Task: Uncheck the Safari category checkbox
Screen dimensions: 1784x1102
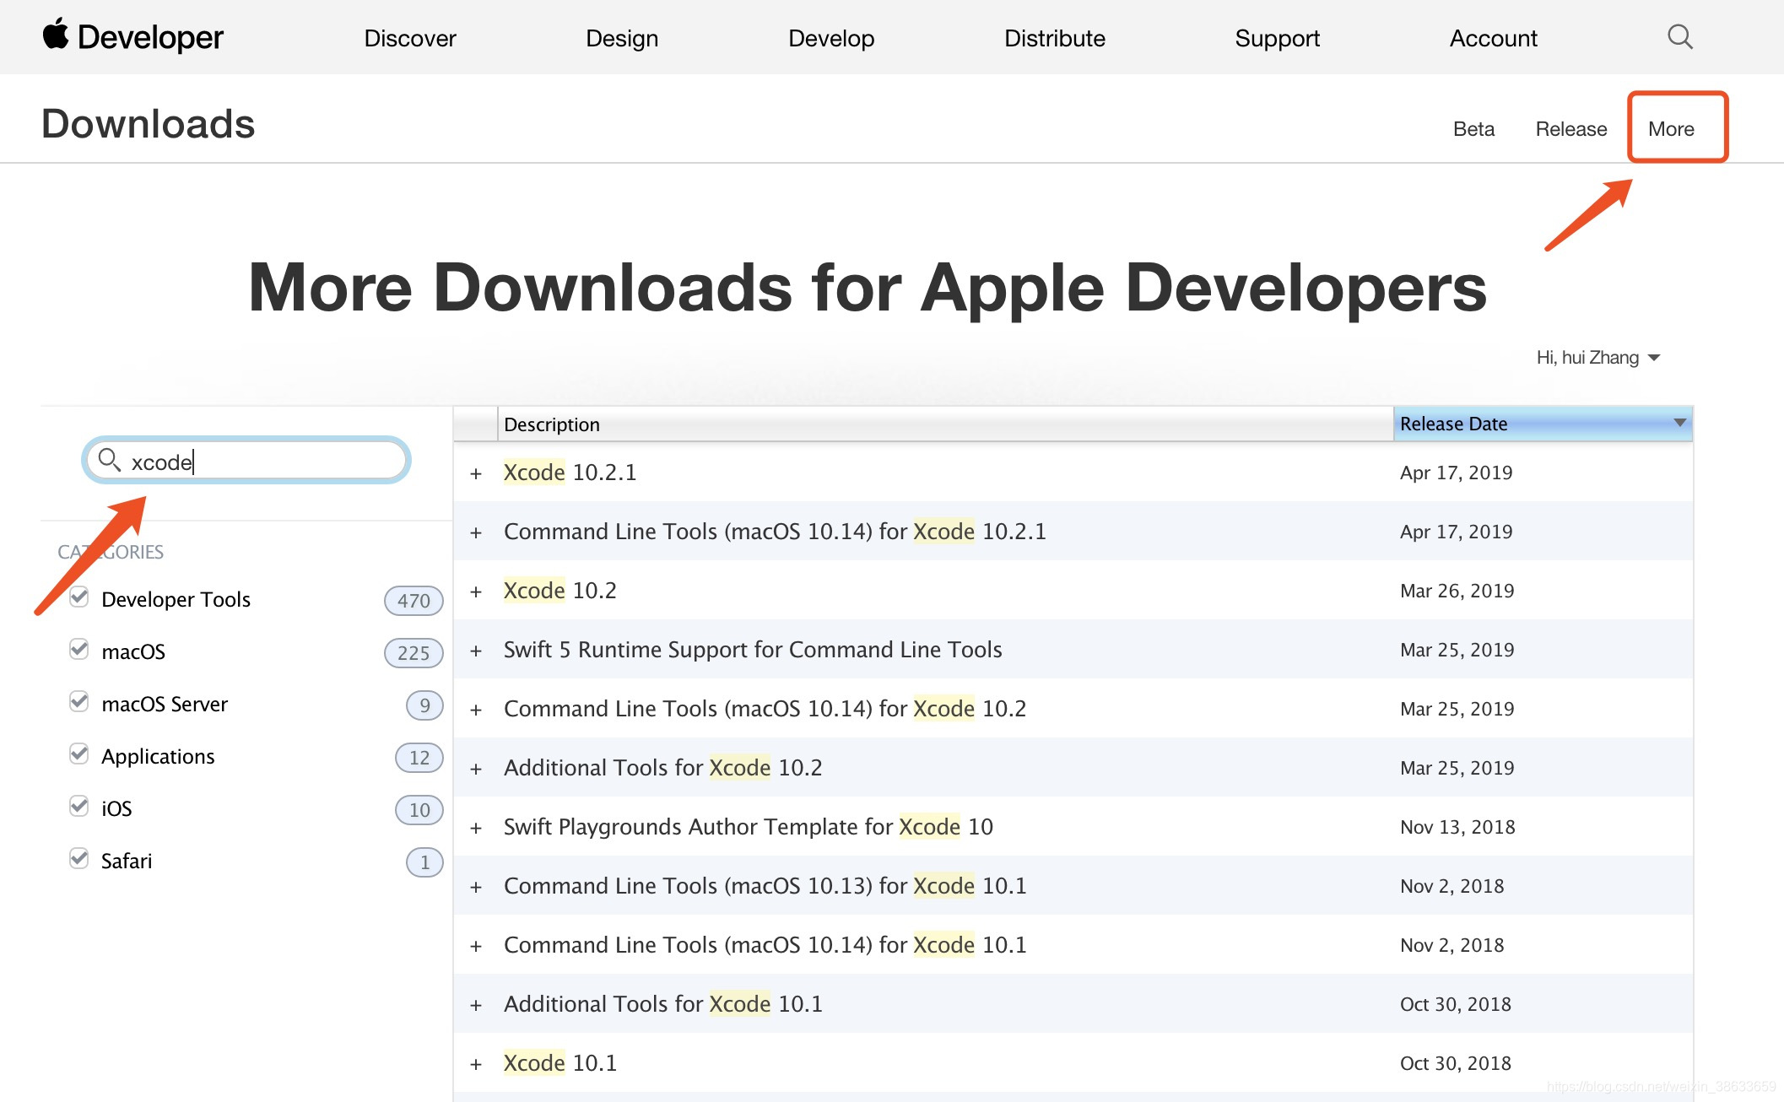Action: [x=79, y=859]
